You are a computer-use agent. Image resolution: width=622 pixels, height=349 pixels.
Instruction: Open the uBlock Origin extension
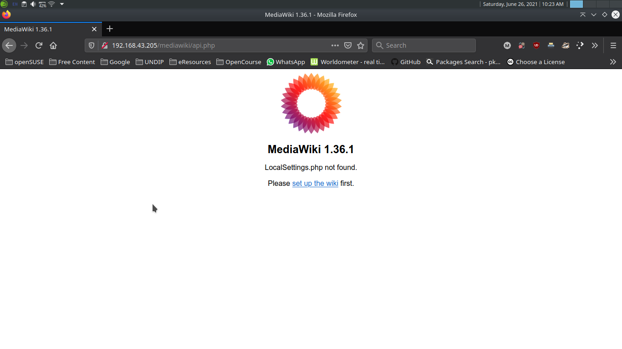click(x=536, y=45)
